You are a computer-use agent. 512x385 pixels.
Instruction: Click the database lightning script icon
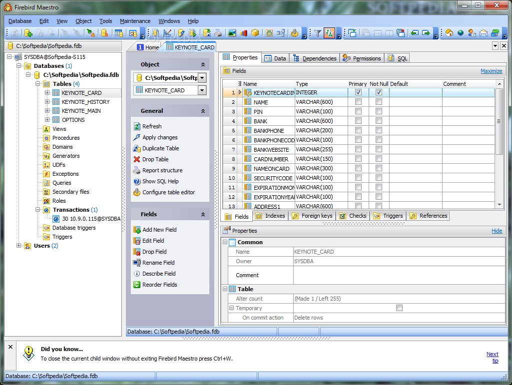click(x=181, y=33)
